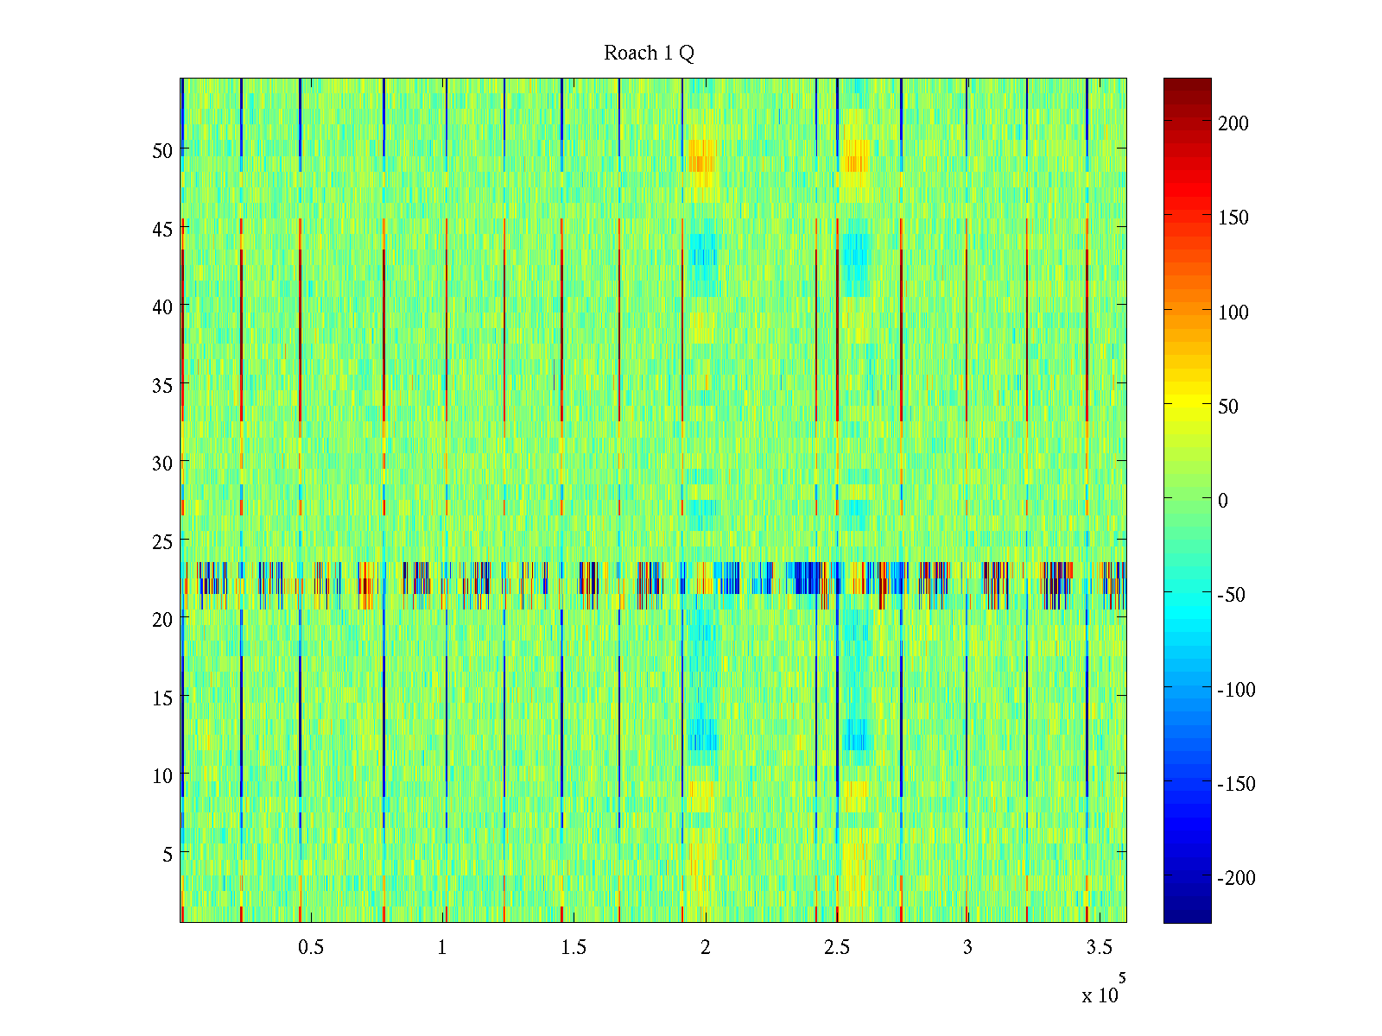1382x1036 pixels.
Task: Select the colorbar tick label -200
Action: point(1236,878)
